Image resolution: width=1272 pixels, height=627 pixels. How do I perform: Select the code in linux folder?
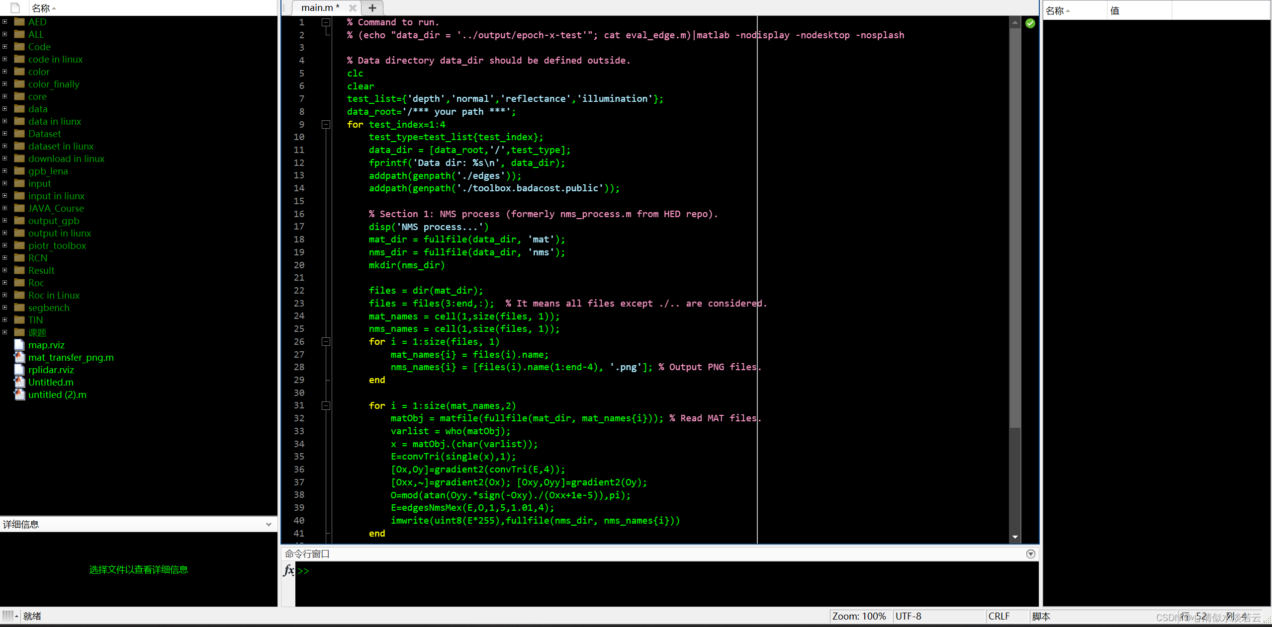point(55,59)
